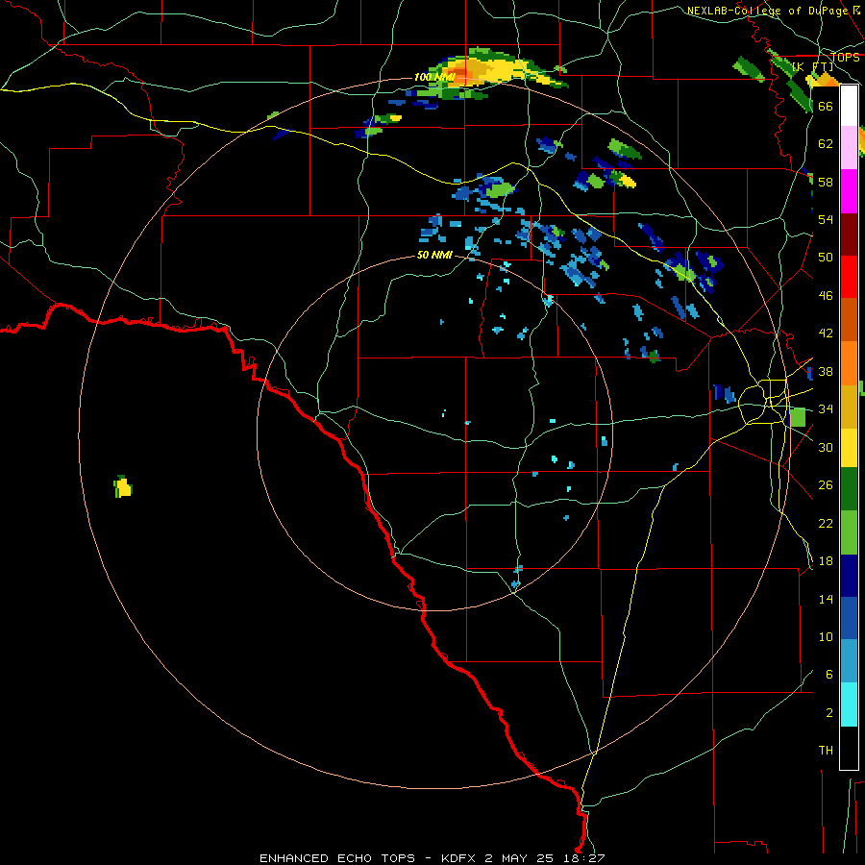Click the bright orange legend swatch near 38
The height and width of the screenshot is (865, 865).
coord(849,363)
